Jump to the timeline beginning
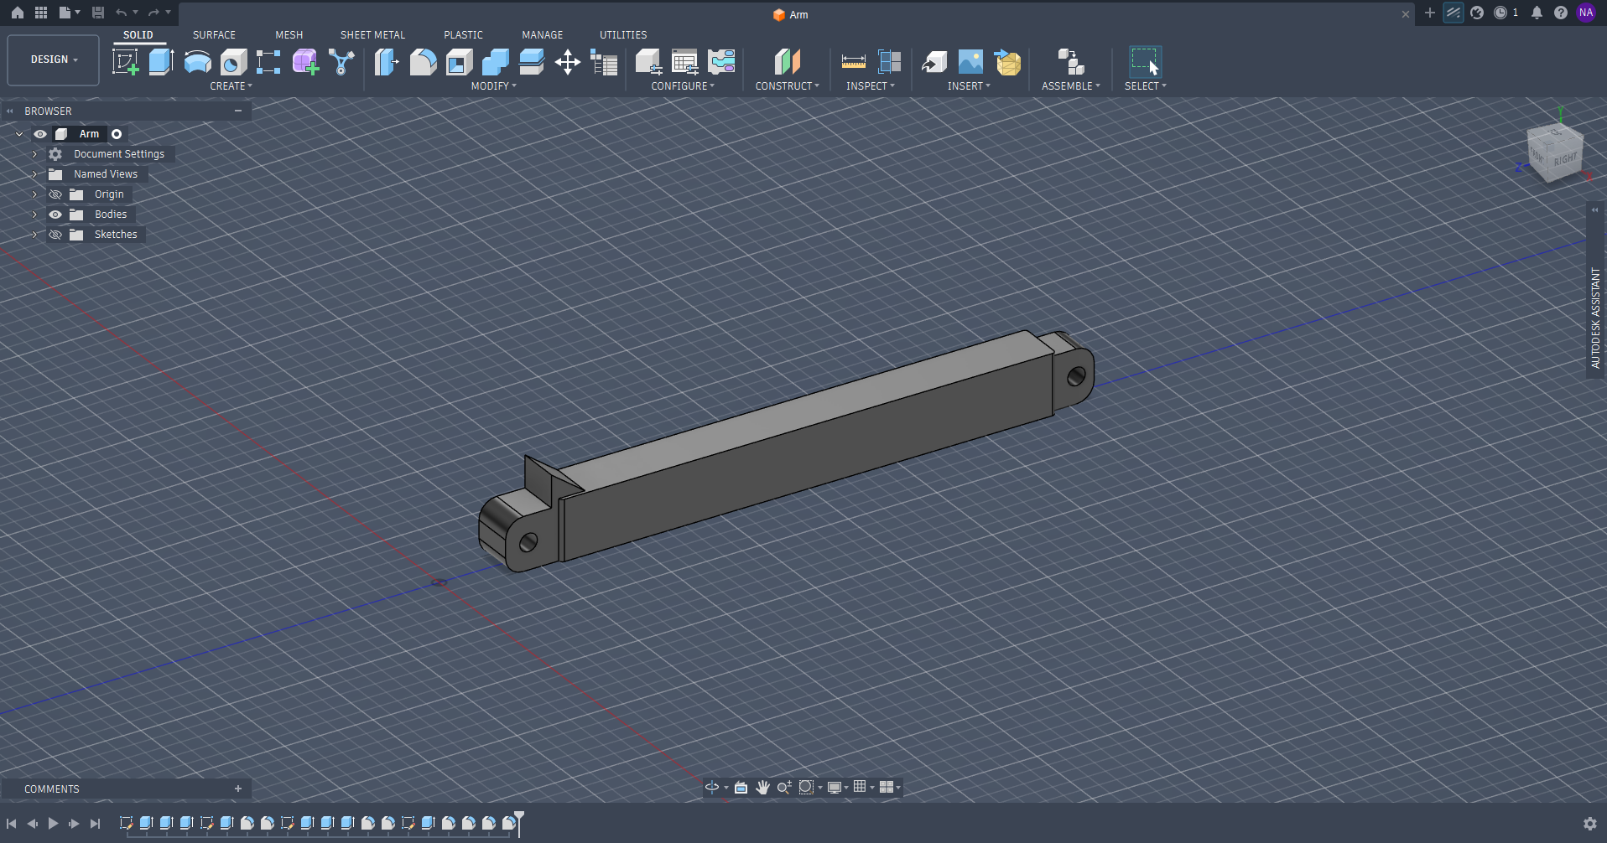The width and height of the screenshot is (1607, 843). tap(11, 824)
